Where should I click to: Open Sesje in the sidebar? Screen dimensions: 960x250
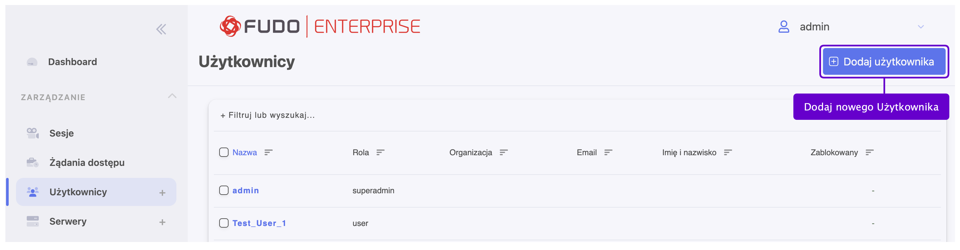[x=61, y=133]
